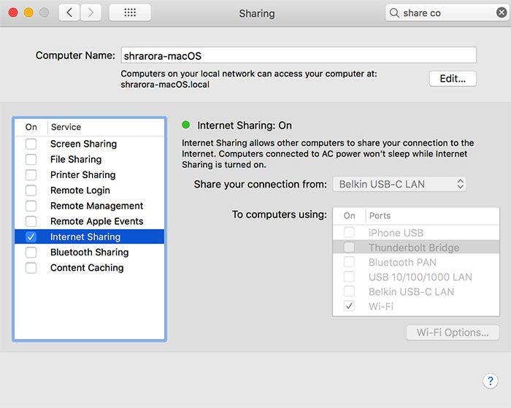
Task: Open the help question mark button
Action: (x=491, y=381)
